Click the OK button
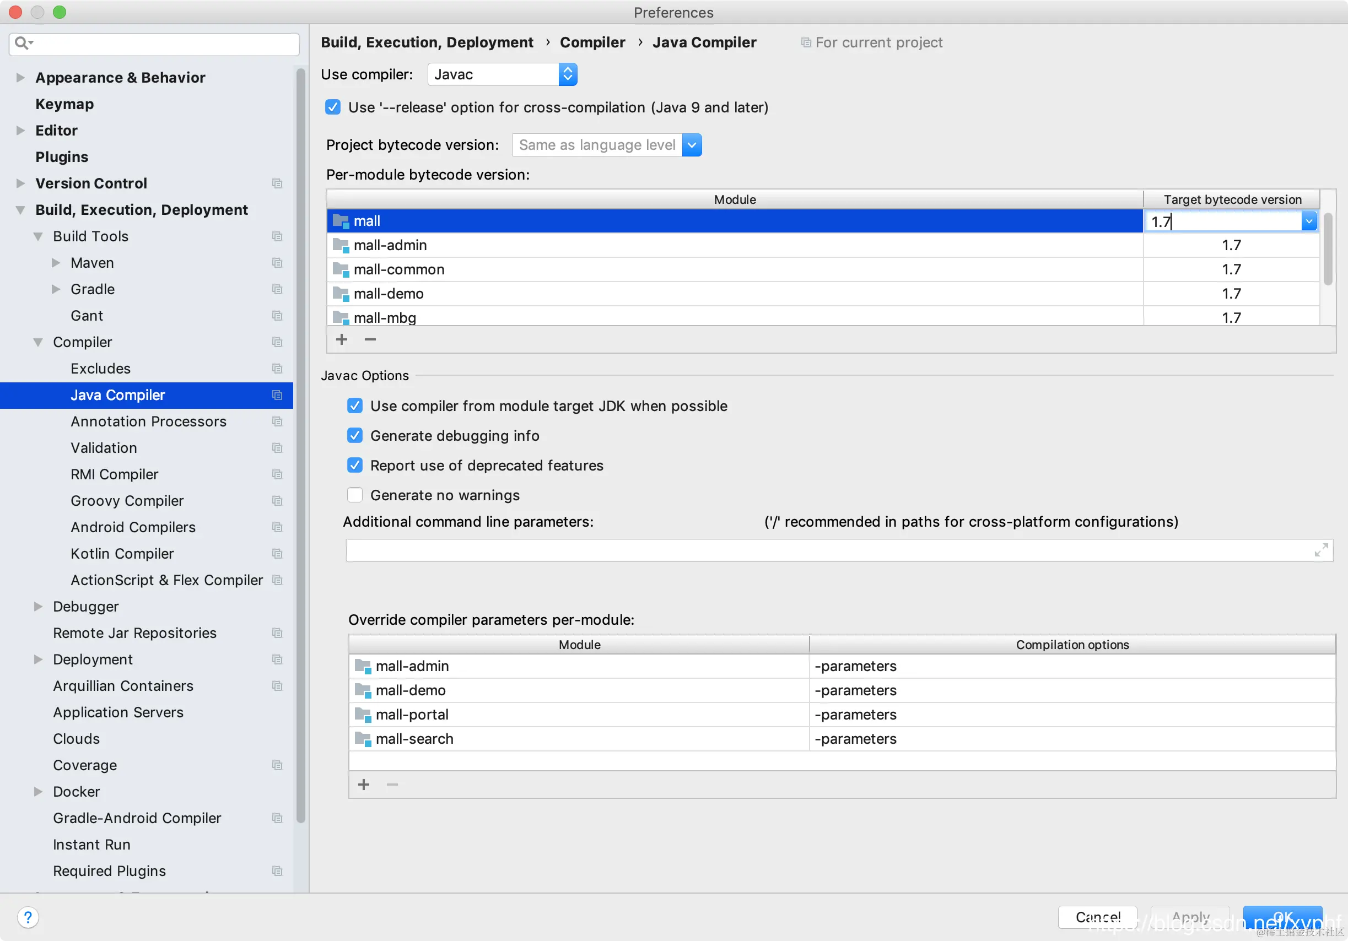Image resolution: width=1348 pixels, height=941 pixels. pyautogui.click(x=1282, y=916)
